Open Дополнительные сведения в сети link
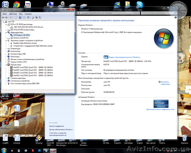Screen dimensions: 191x153 pyautogui.click(x=161, y=109)
